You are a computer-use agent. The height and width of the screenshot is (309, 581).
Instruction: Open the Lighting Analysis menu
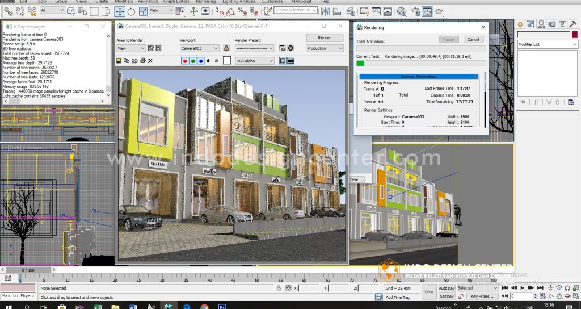tap(239, 2)
